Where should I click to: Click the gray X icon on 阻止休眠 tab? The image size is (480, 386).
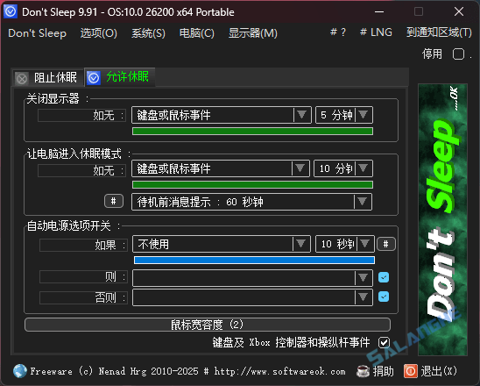tap(22, 79)
